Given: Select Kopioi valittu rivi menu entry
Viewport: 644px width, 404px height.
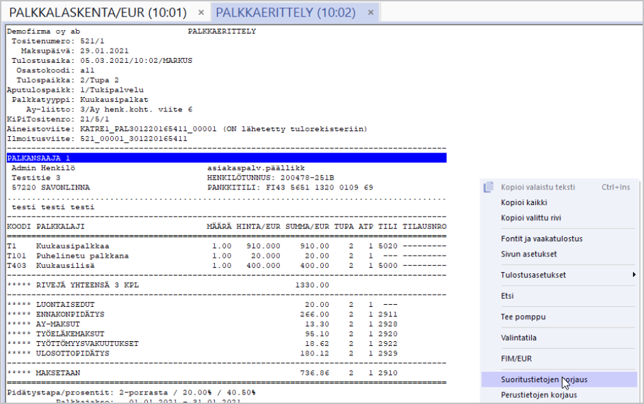Looking at the screenshot, I should (531, 218).
